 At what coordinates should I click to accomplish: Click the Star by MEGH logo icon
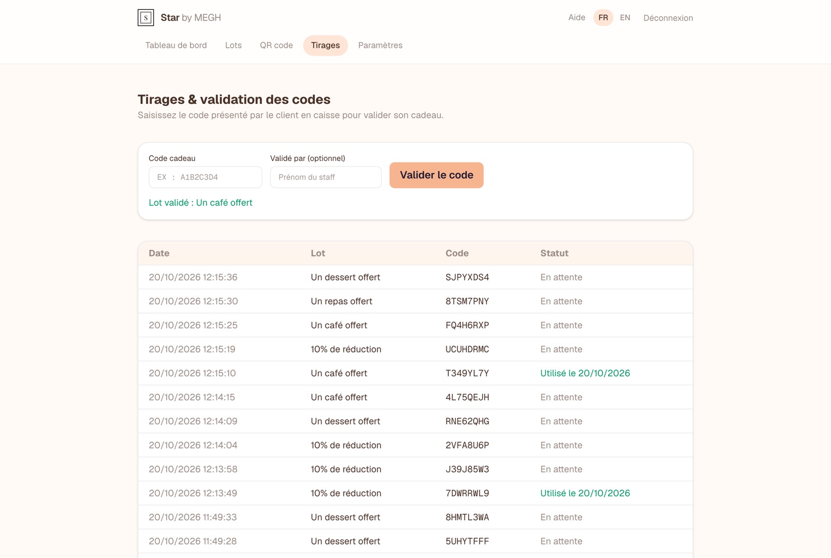click(145, 18)
